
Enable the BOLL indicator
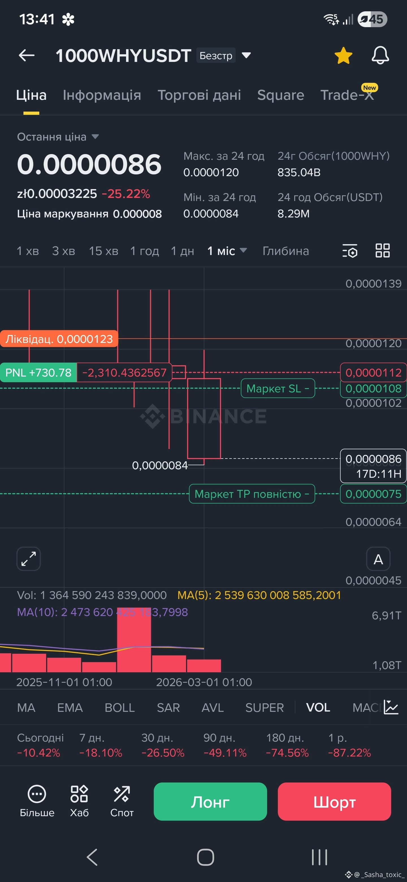pos(120,708)
